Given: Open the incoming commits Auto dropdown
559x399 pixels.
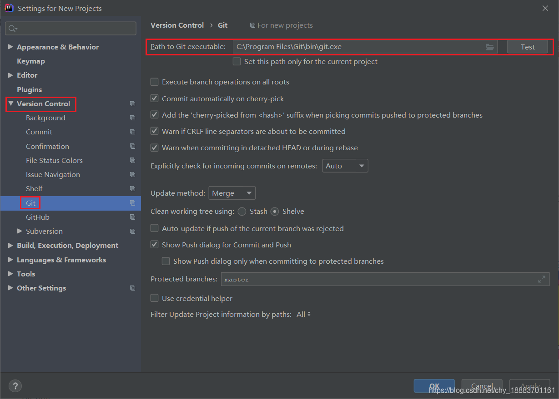Looking at the screenshot, I should pyautogui.click(x=345, y=166).
